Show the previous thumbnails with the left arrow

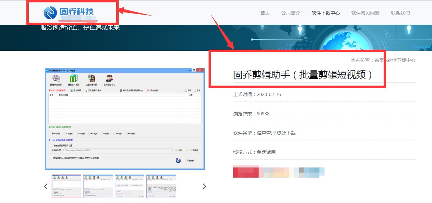point(46,186)
